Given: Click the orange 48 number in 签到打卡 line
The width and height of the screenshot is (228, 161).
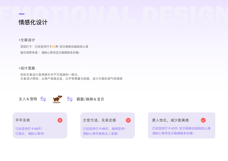Looking at the screenshot, I should pyautogui.click(x=53, y=47).
